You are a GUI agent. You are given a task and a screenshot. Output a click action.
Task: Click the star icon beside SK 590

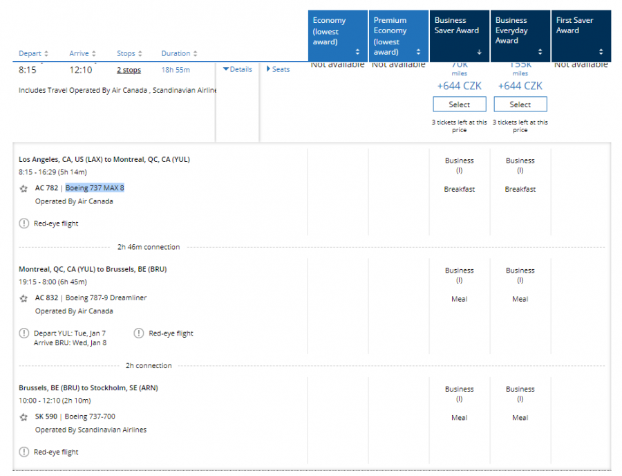tap(23, 417)
